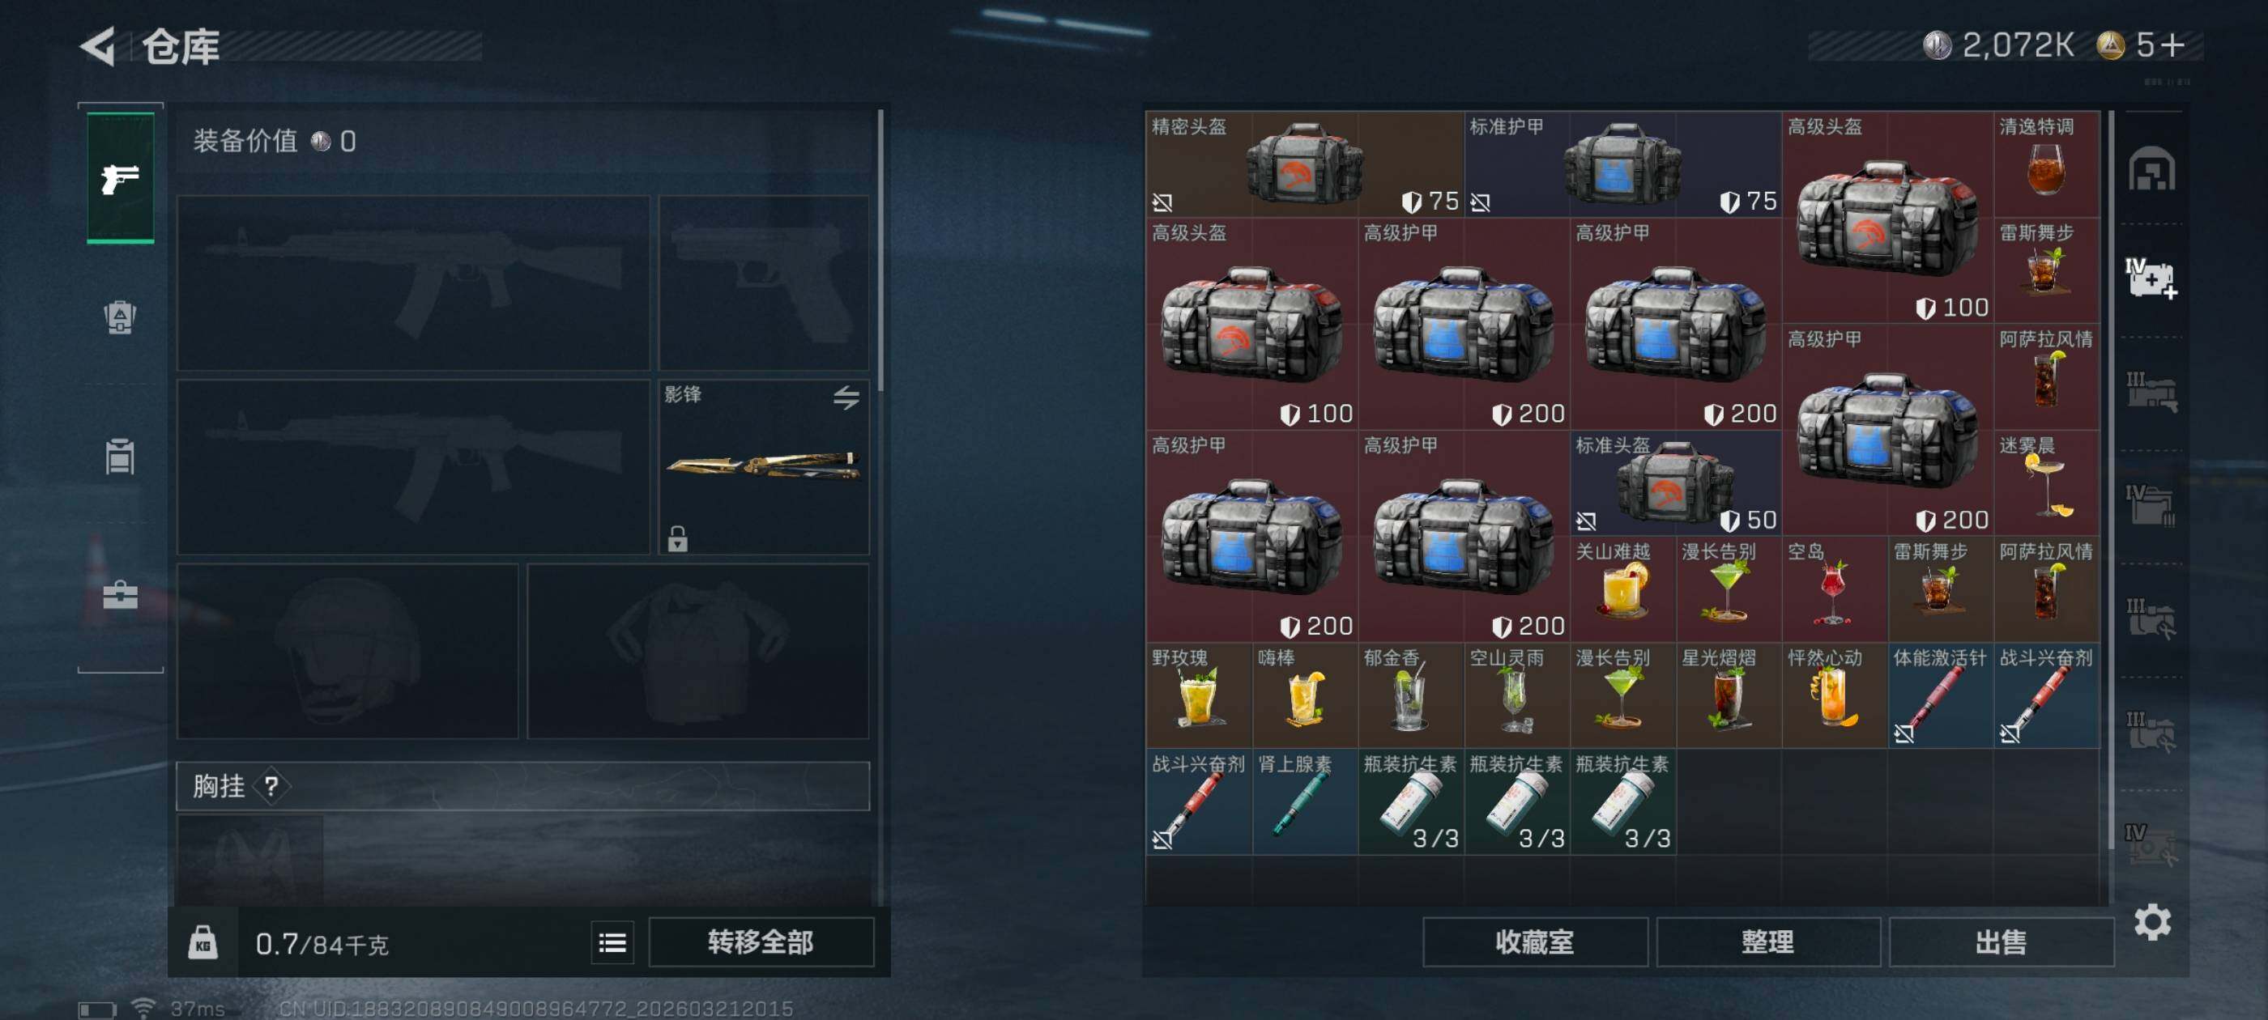
Task: Select the pistol weapons sidebar tab
Action: tap(121, 178)
